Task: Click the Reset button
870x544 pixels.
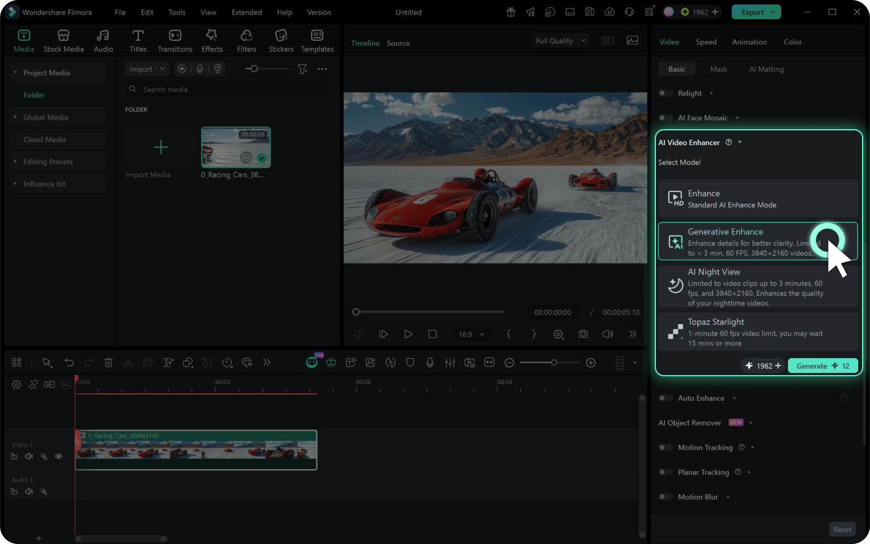Action: click(x=842, y=529)
